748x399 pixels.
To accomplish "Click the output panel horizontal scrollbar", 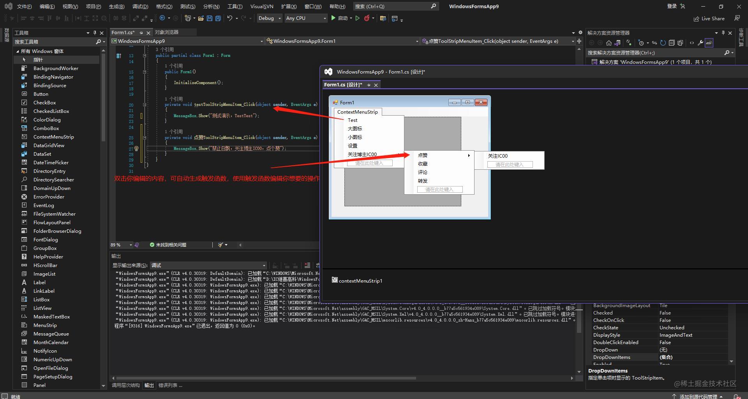I will [266, 378].
